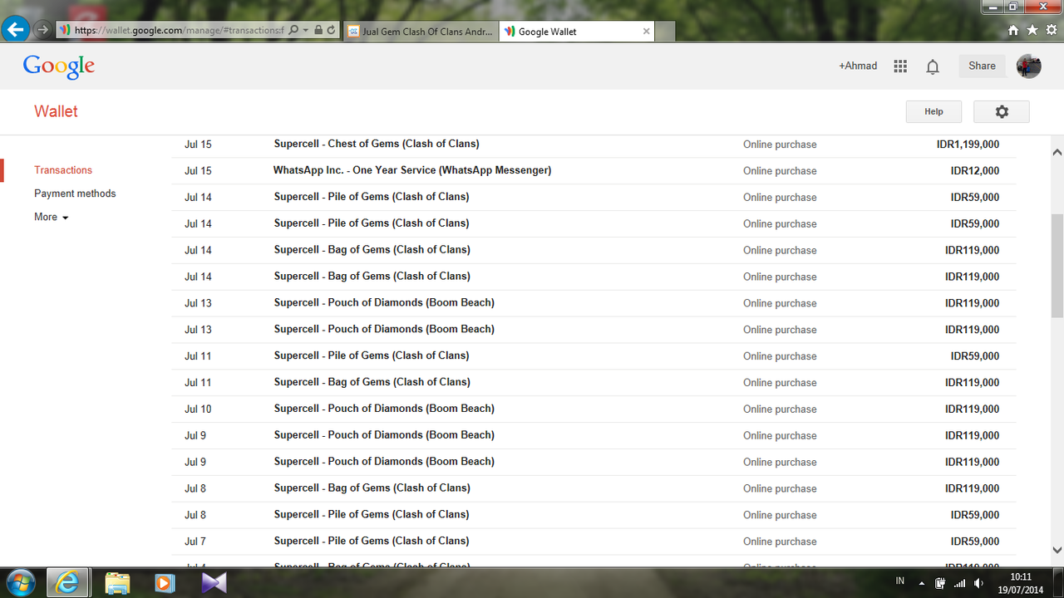Select Payment methods in the sidebar
The image size is (1064, 598).
(x=75, y=194)
